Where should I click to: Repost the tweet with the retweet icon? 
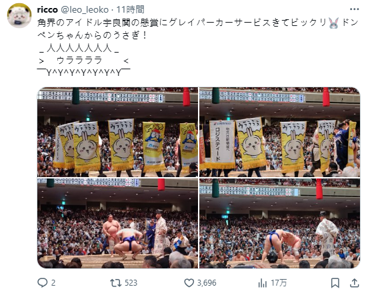point(115,282)
